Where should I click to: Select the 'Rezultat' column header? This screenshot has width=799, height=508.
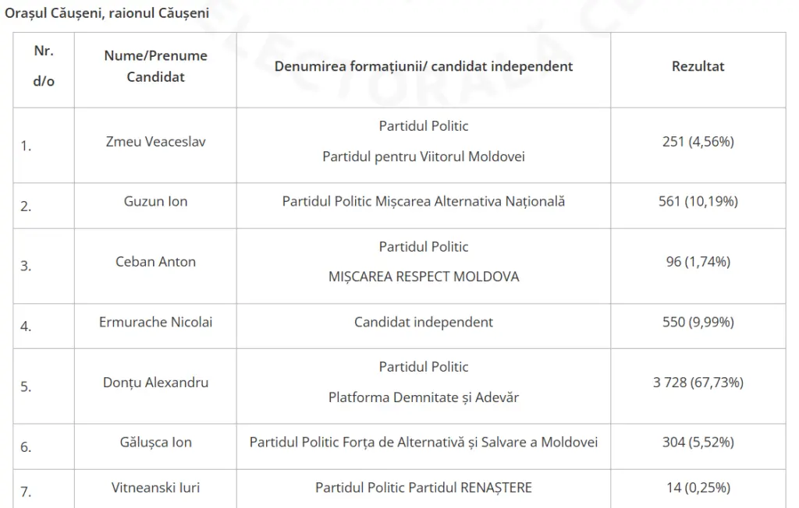pos(698,66)
